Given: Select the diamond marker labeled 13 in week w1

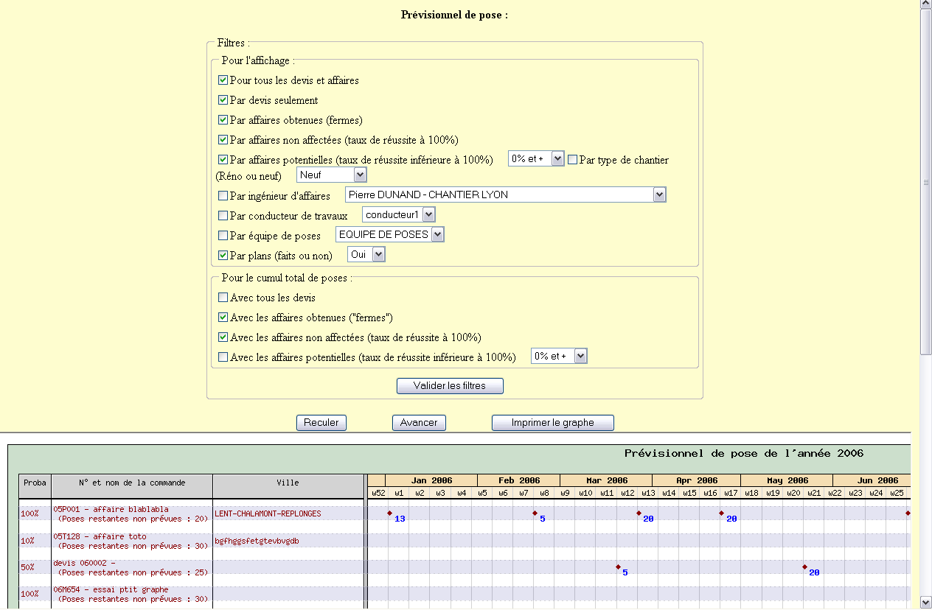Looking at the screenshot, I should (x=389, y=513).
